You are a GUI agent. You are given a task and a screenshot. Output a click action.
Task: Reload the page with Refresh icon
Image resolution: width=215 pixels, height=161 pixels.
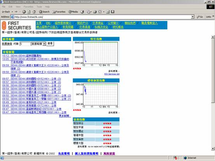click(29, 12)
